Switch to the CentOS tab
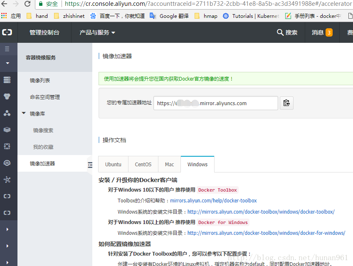This screenshot has width=353, height=266. [x=143, y=164]
